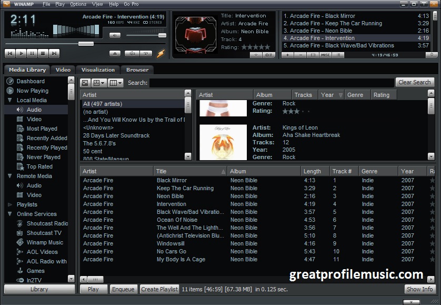
Task: Skip to next track button
Action: tap(54, 53)
